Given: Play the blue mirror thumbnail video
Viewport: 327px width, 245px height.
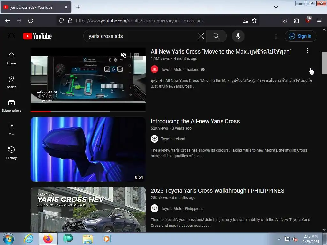Looking at the screenshot, I should coord(88,149).
